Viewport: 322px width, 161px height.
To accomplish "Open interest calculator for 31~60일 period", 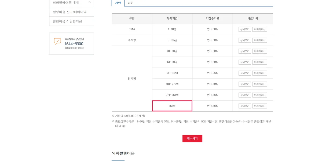I will click(x=260, y=51).
